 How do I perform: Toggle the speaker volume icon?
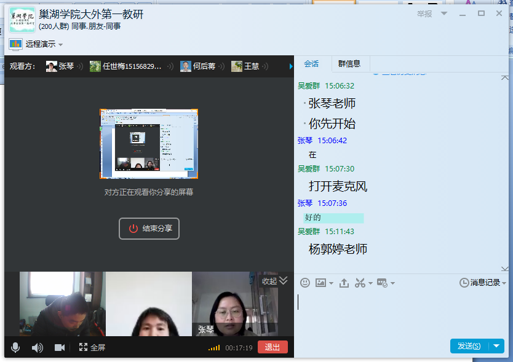[x=37, y=347]
